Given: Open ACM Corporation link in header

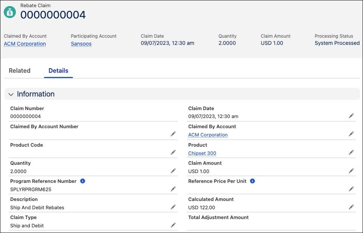Looking at the screenshot, I should point(25,44).
